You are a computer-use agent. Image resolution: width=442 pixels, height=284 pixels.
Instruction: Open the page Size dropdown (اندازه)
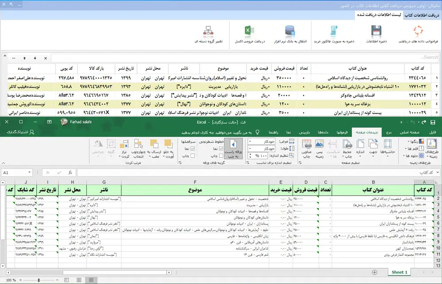point(361,148)
